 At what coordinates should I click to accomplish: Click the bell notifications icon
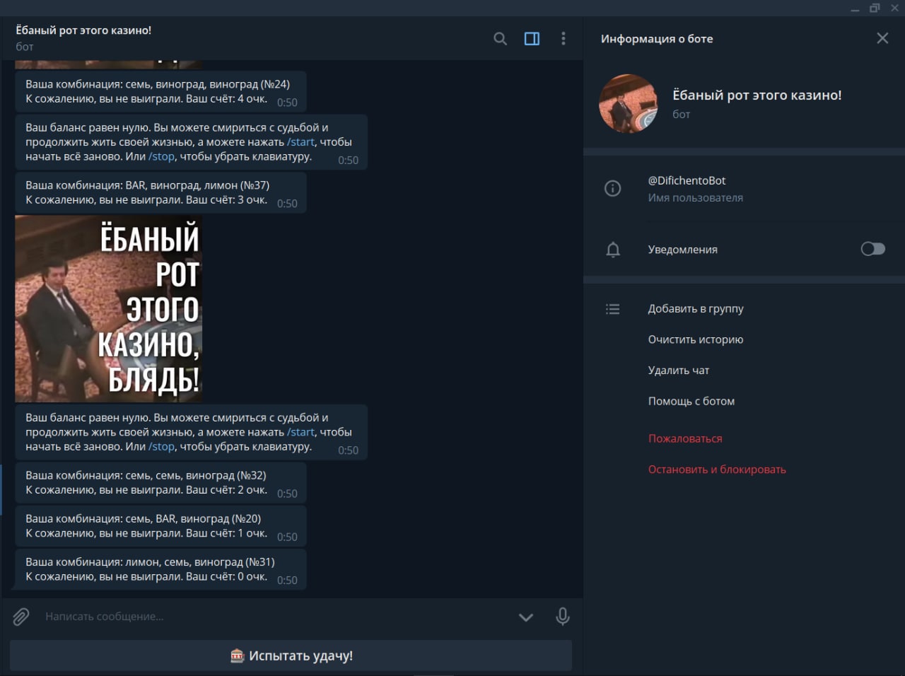(x=613, y=250)
